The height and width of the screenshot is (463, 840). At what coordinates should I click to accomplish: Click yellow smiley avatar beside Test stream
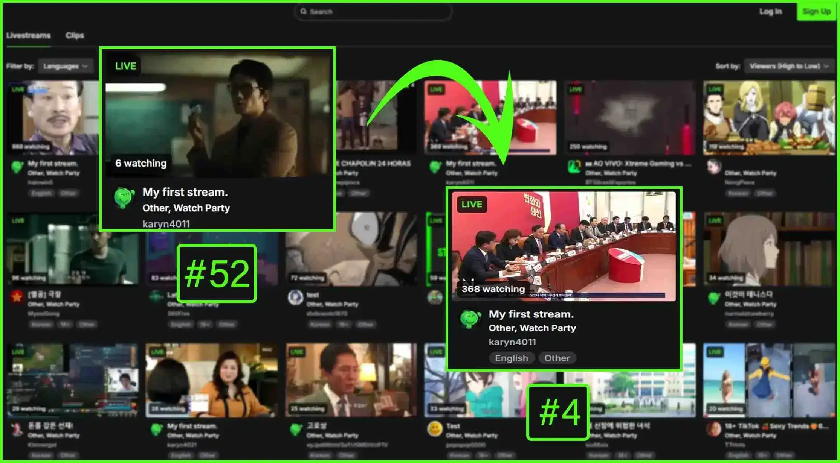pyautogui.click(x=435, y=428)
